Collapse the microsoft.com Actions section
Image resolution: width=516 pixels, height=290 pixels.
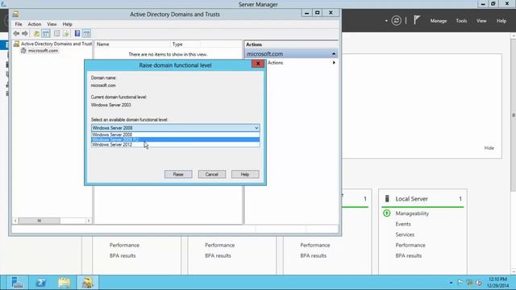(x=334, y=54)
